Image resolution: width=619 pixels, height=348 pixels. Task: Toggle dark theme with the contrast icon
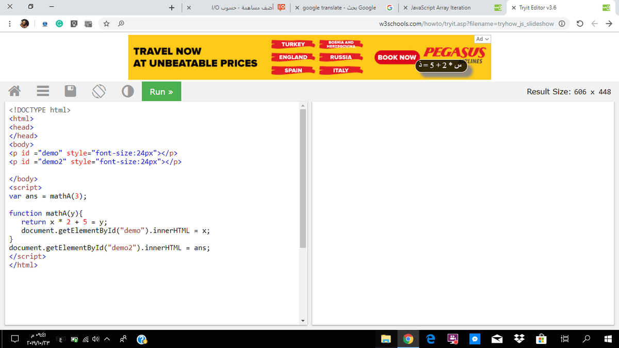click(x=128, y=91)
